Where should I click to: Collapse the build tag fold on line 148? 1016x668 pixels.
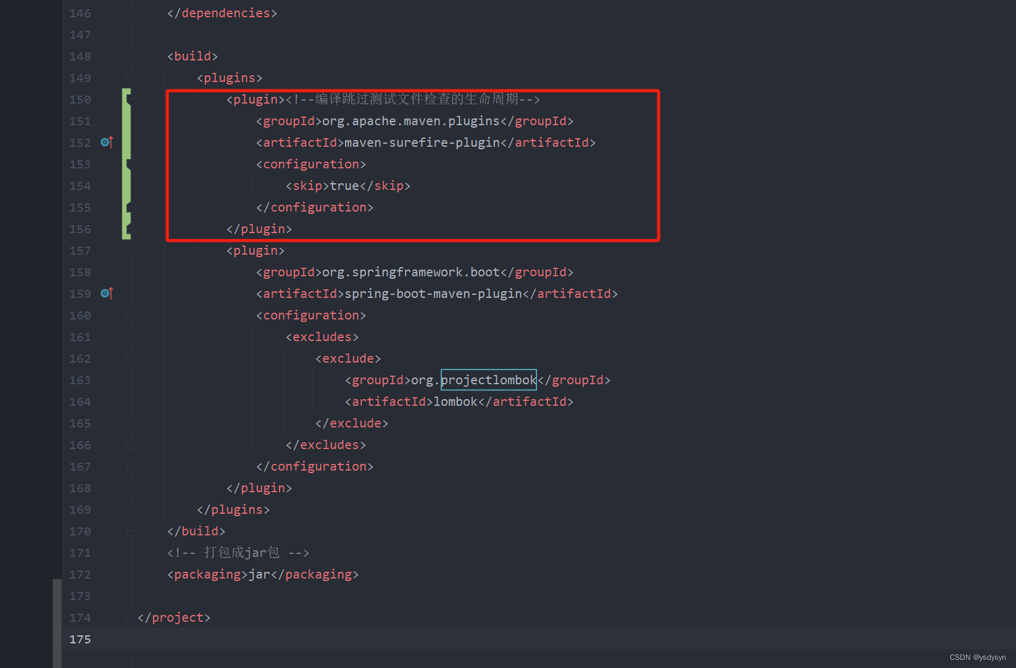[x=131, y=56]
